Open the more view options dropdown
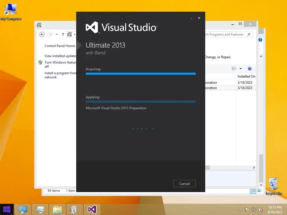The image size is (287, 215). (x=241, y=69)
